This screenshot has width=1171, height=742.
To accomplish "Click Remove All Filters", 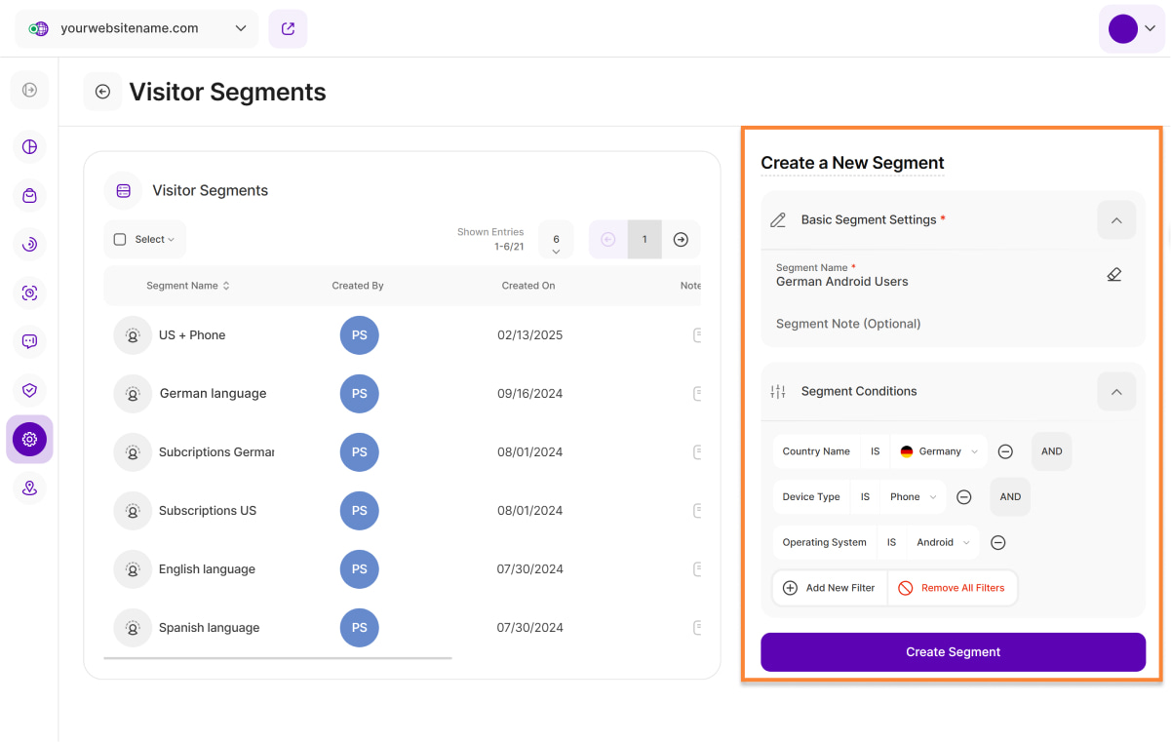I will pyautogui.click(x=952, y=588).
